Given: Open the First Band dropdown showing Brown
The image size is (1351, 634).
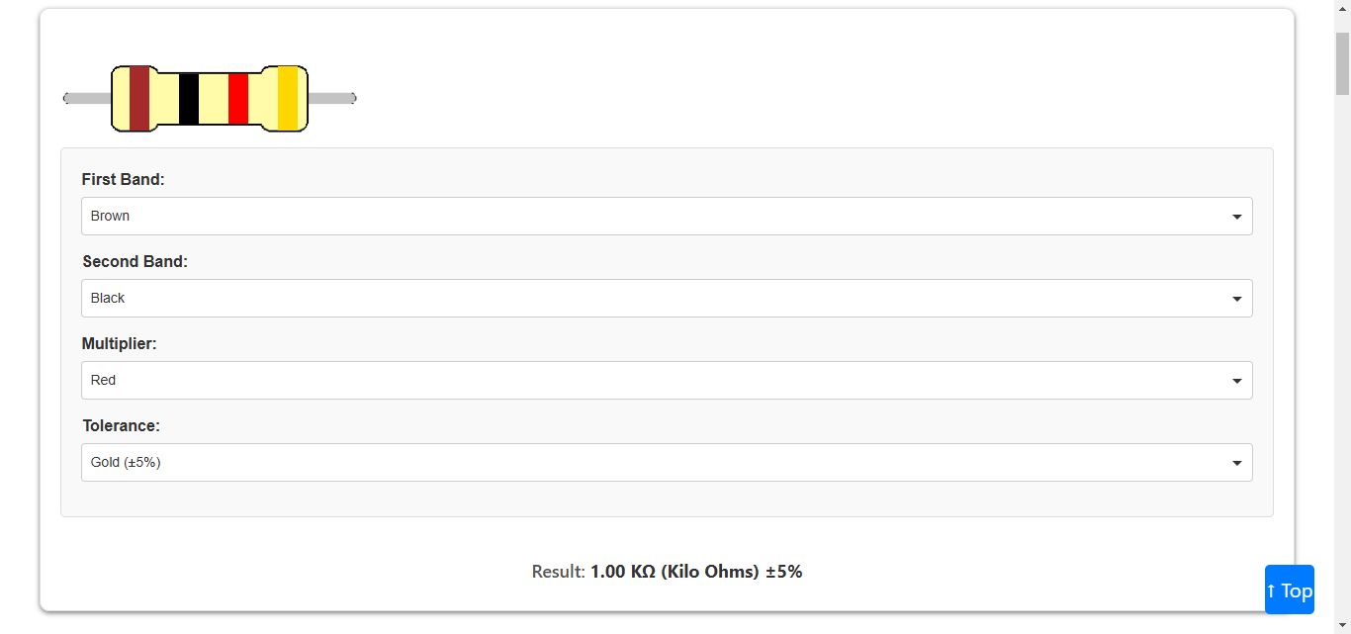Looking at the screenshot, I should [x=666, y=216].
